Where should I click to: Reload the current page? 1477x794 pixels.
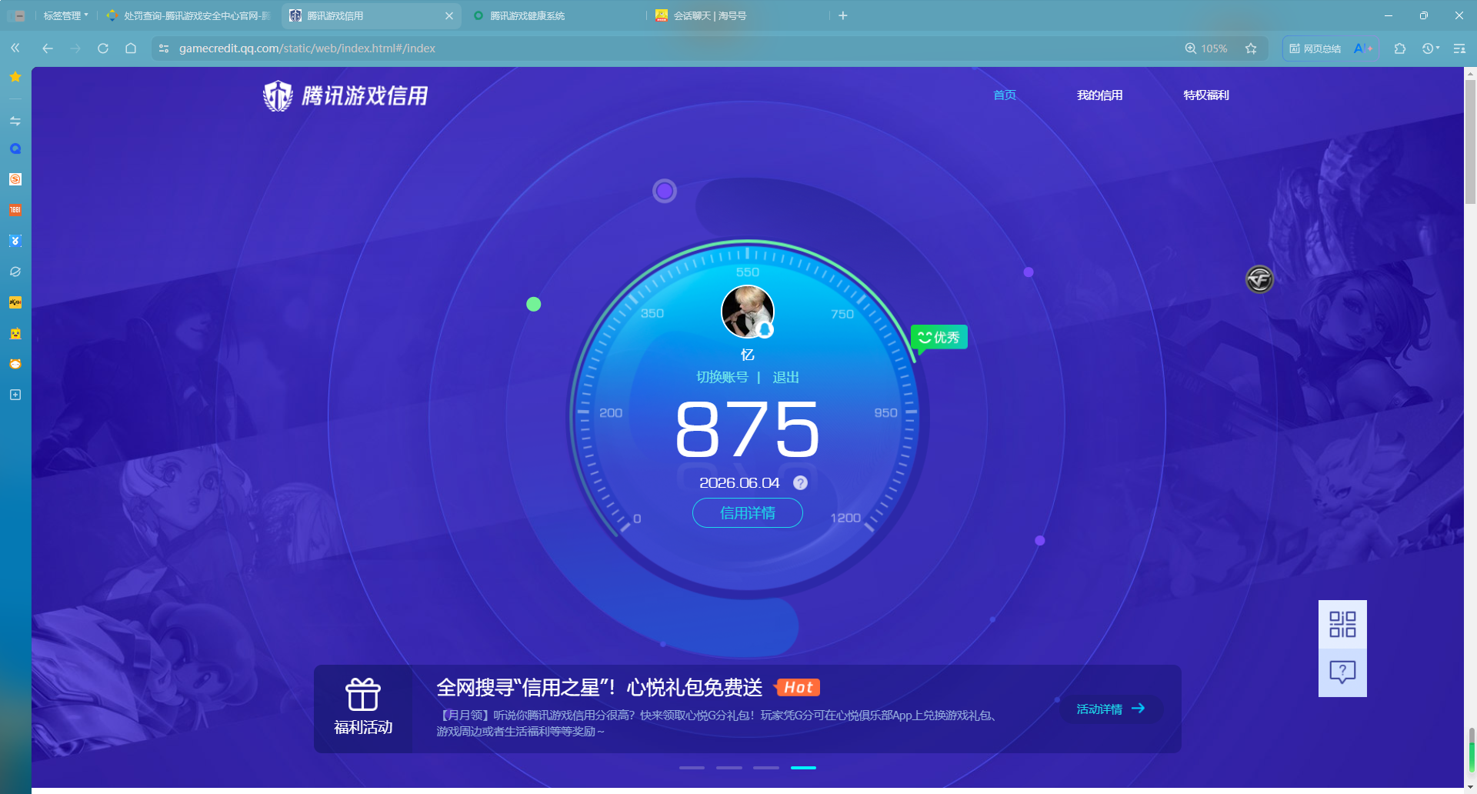point(103,48)
